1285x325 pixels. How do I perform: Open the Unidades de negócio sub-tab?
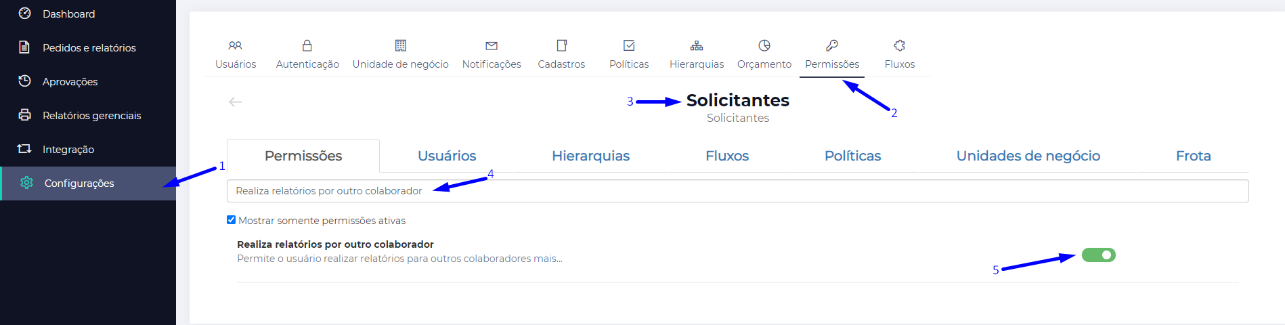(x=1028, y=156)
